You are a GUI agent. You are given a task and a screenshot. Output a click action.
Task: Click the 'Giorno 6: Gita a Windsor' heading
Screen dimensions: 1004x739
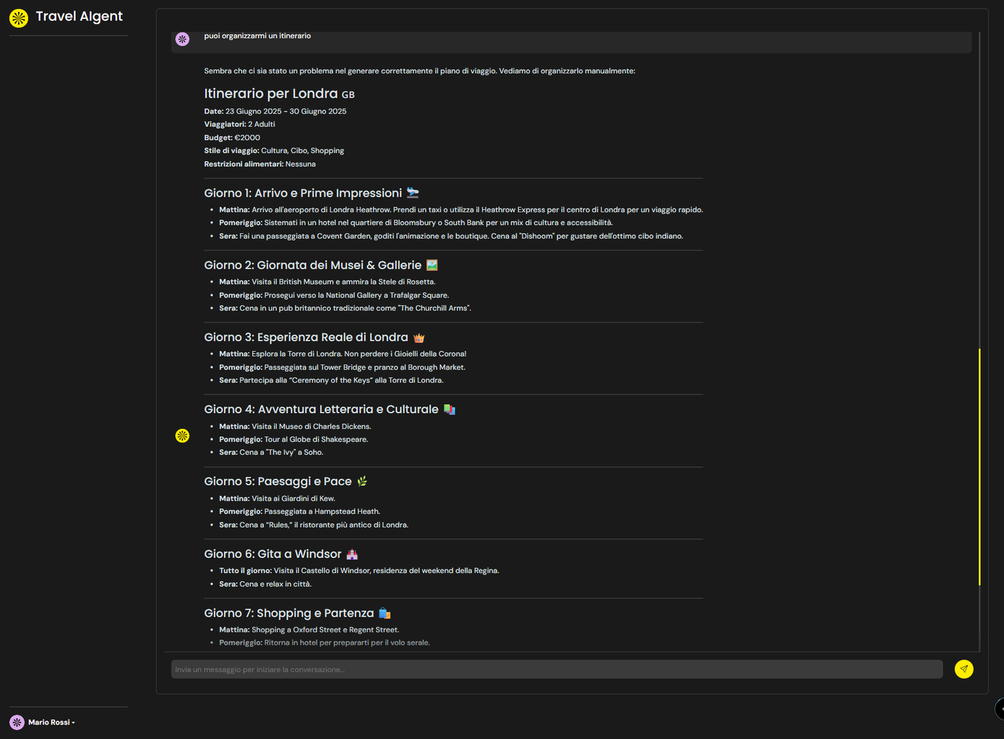(x=272, y=554)
